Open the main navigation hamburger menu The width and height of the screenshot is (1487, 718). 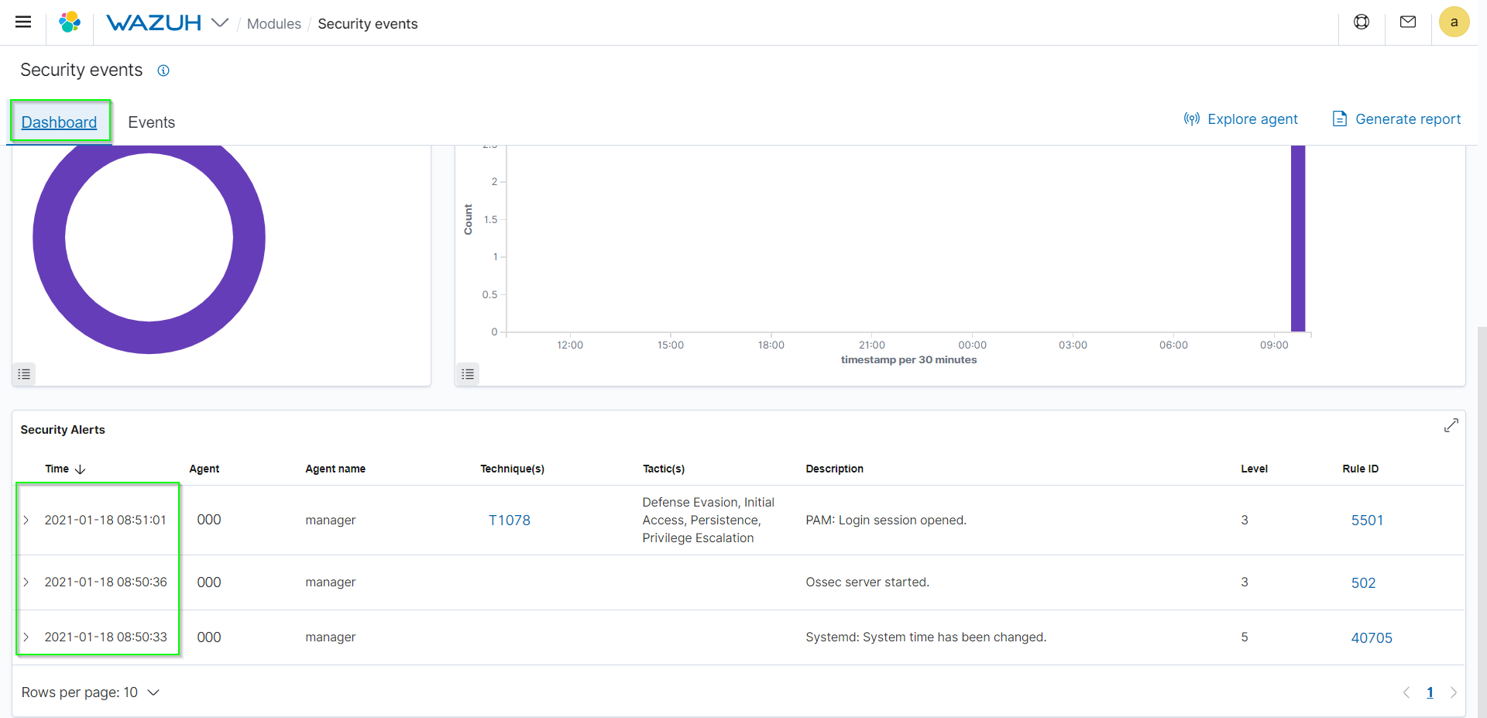[x=23, y=22]
